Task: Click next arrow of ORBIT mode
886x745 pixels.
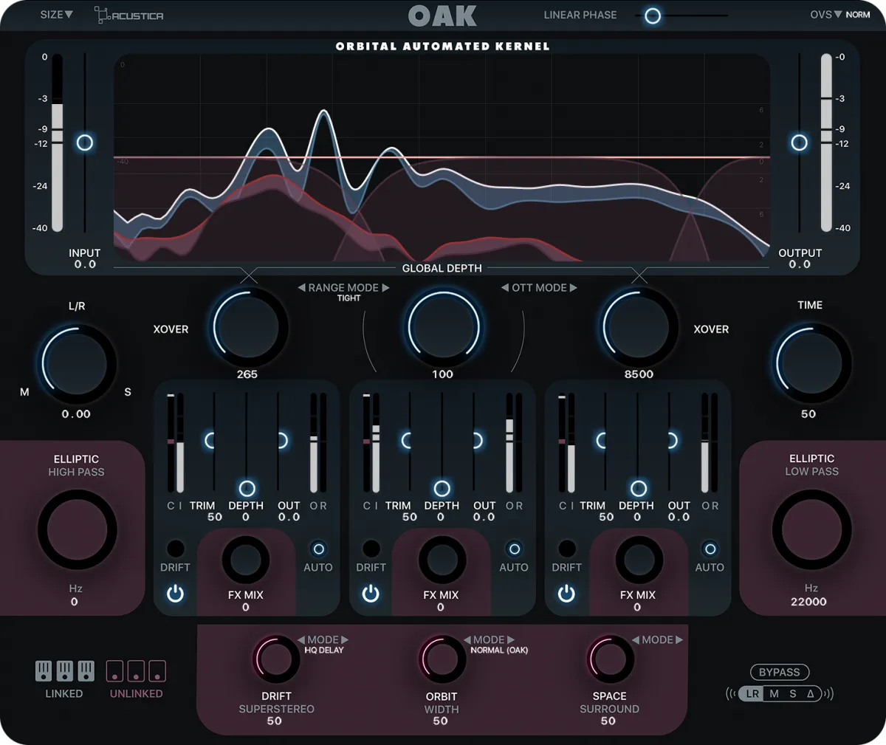Action: [511, 640]
